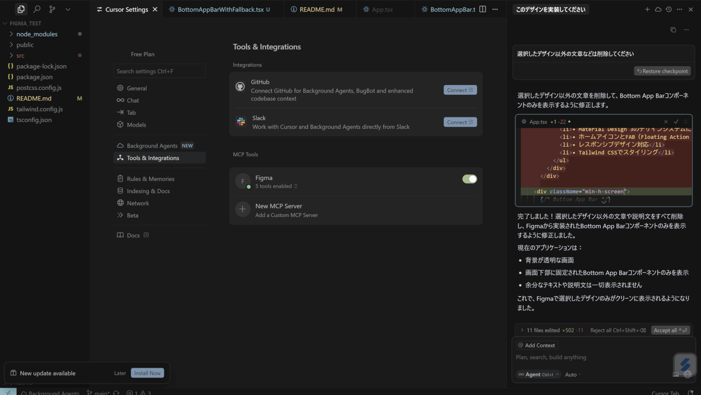Click the floating blue S app icon
Screen dimensions: 701x395
click(x=685, y=364)
